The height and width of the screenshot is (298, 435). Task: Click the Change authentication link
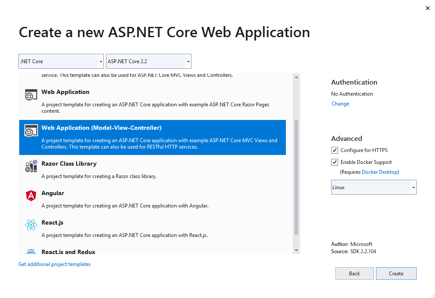click(x=341, y=104)
